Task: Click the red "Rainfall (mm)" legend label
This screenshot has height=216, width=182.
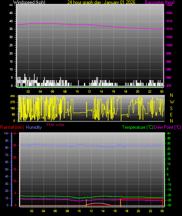Action: coord(12,127)
